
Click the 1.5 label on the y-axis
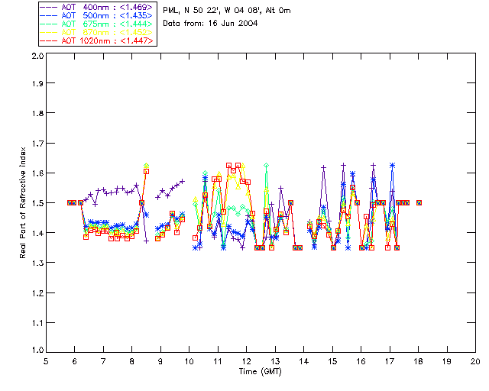(37, 203)
